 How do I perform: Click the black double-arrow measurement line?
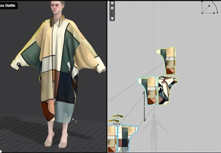point(144,106)
